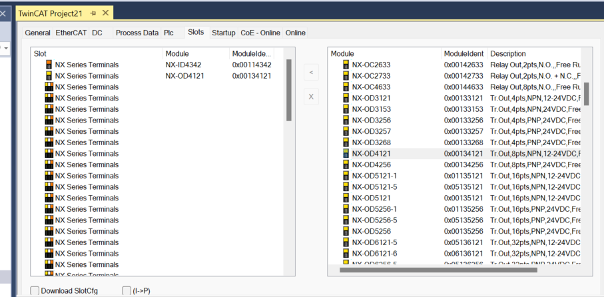Click the NX-OD4256 module icon
The image size is (604, 297).
(x=346, y=164)
